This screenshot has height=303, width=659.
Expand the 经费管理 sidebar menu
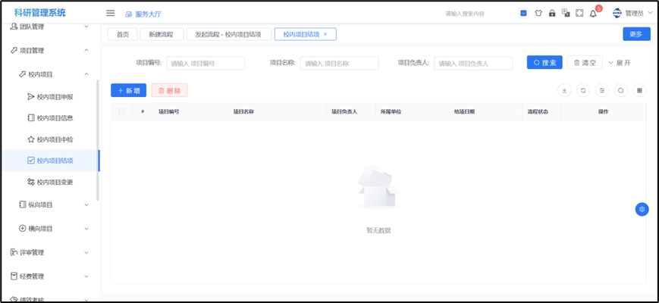click(x=49, y=276)
